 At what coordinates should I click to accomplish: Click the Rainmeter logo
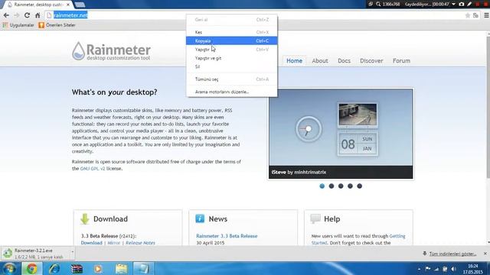click(111, 51)
